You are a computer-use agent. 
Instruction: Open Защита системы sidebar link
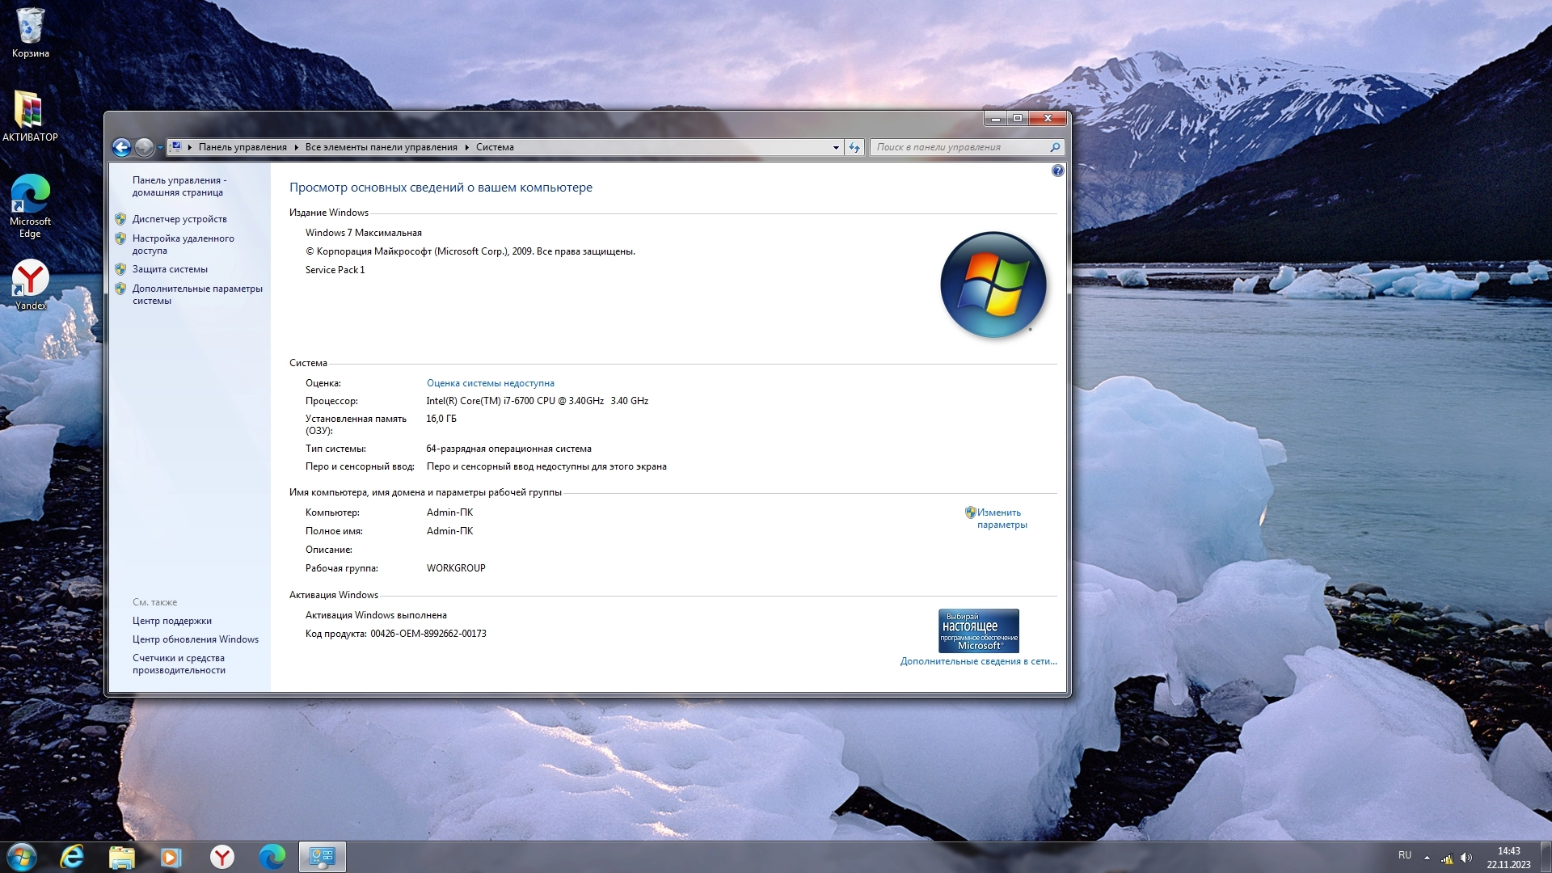click(170, 269)
